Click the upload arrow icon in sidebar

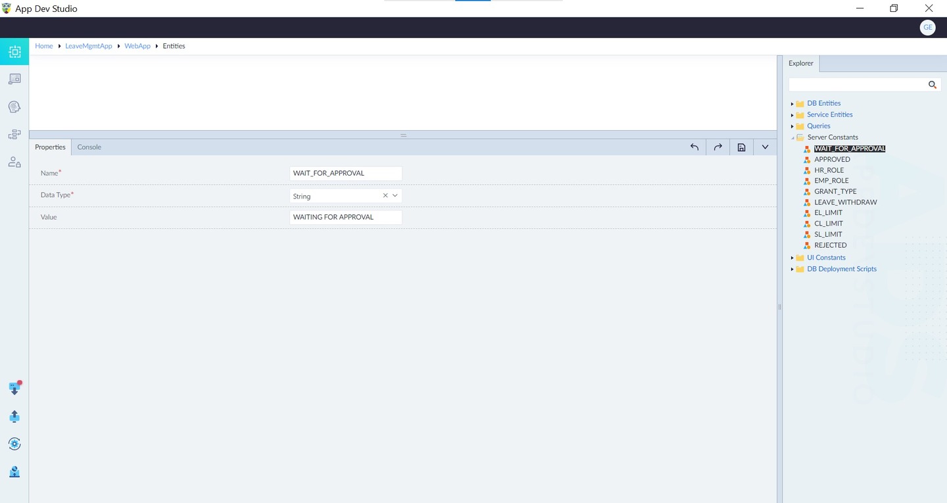(x=14, y=416)
